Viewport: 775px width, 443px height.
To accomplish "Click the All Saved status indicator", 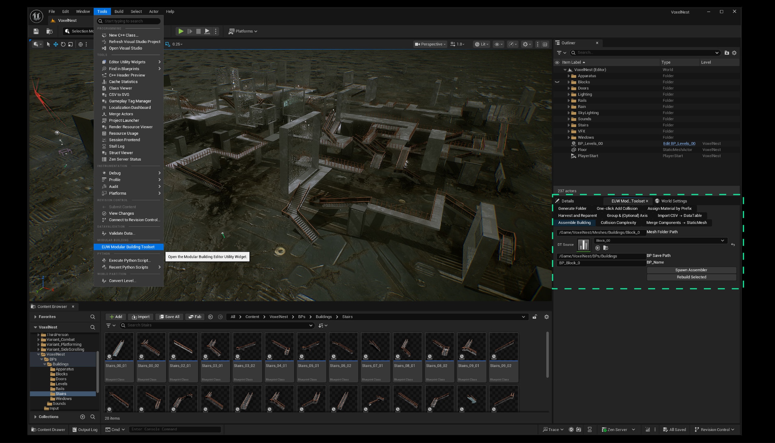I will pos(674,429).
